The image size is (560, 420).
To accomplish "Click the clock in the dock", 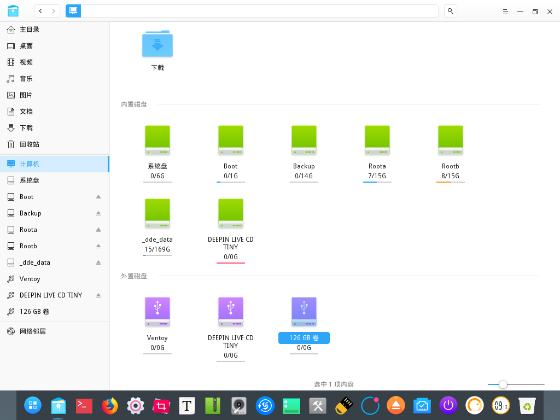I will [501, 406].
